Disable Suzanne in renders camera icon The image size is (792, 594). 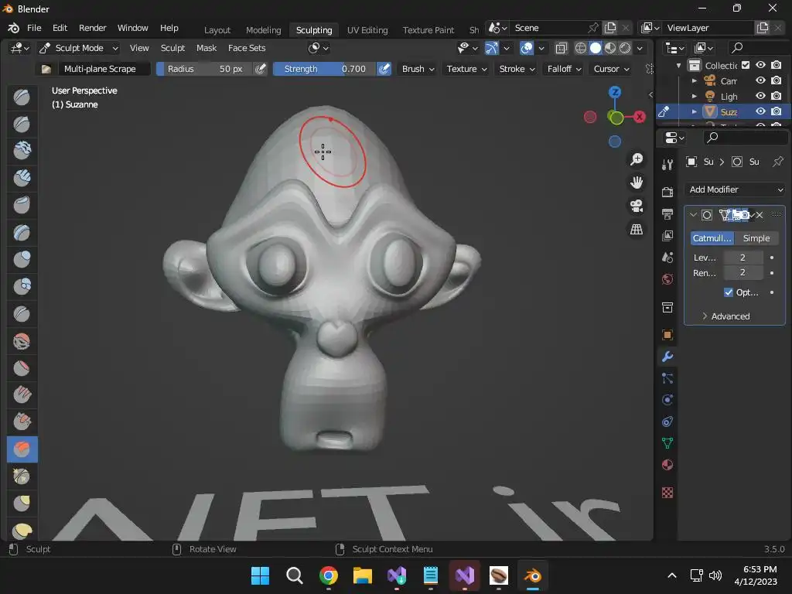coord(777,111)
